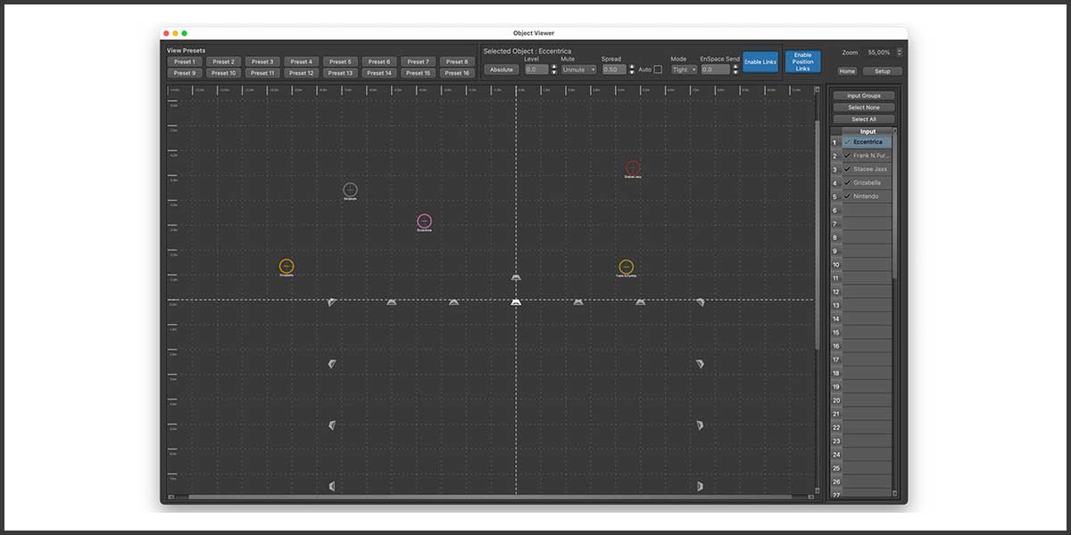Click the angled front-left corner speaker
This screenshot has width=1071, height=535.
(x=332, y=302)
